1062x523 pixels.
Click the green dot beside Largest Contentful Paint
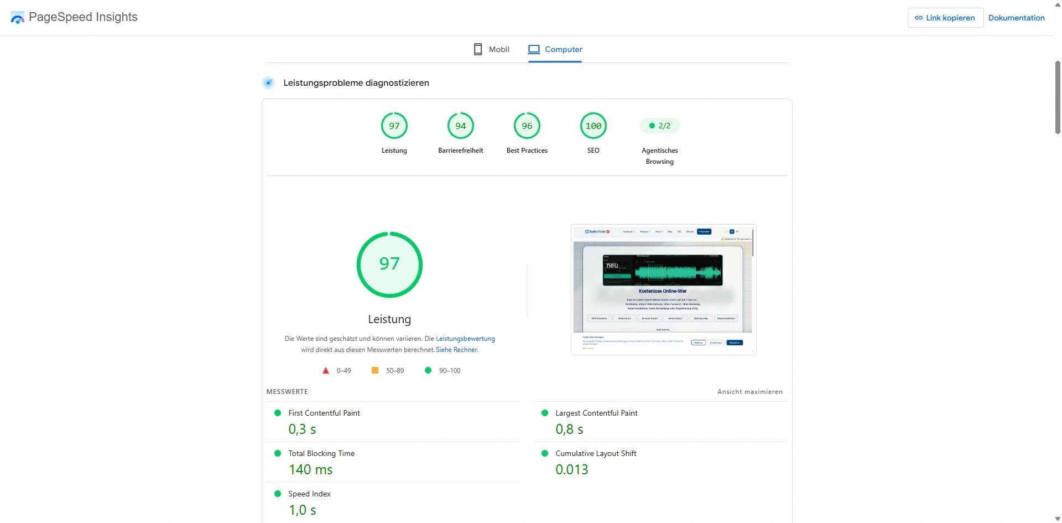545,413
